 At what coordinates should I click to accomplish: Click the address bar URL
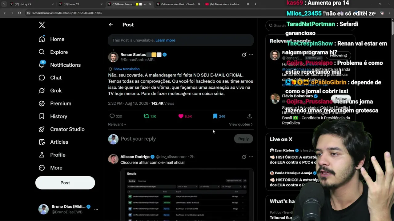point(67,13)
